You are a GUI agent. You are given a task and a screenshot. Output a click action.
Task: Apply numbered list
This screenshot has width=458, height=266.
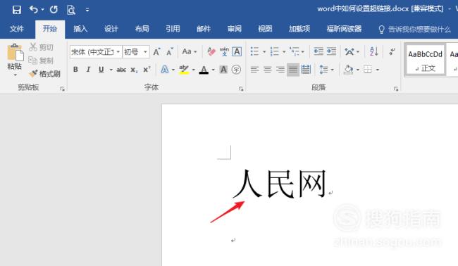tap(275, 51)
